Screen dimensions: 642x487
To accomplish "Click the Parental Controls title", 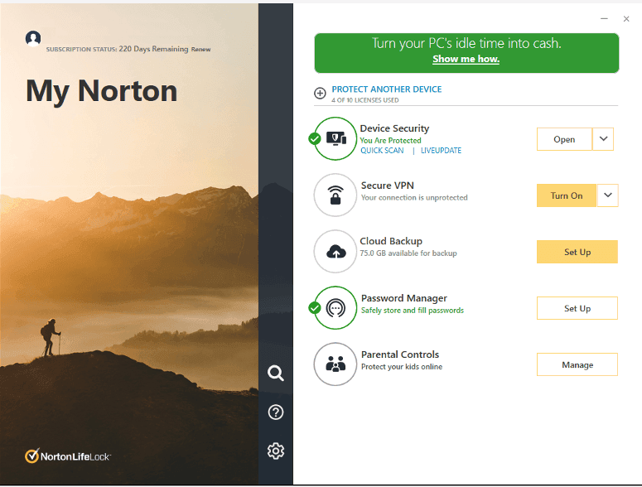I will pos(400,354).
